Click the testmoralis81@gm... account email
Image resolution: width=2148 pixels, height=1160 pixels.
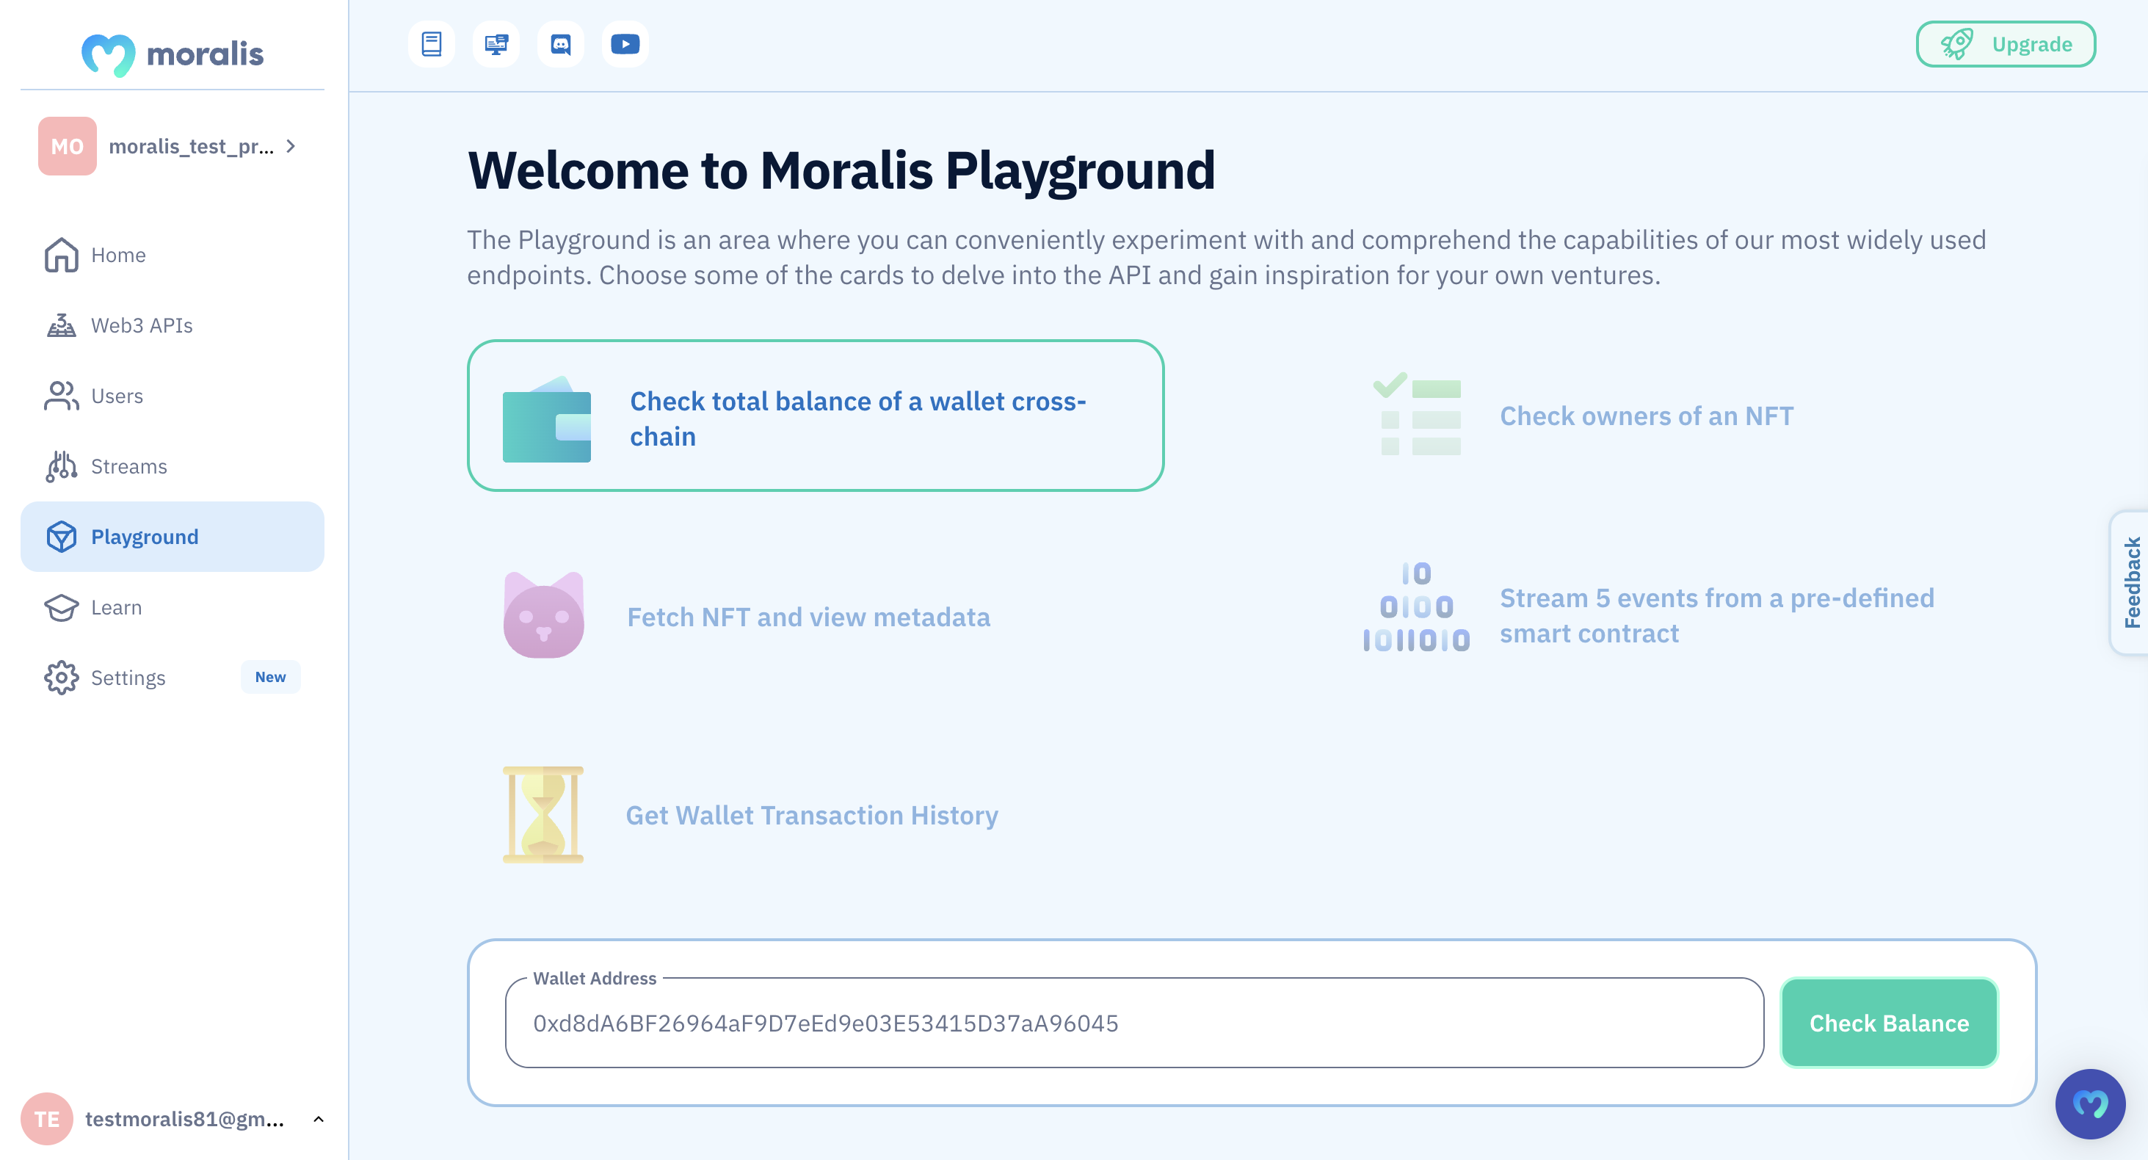[x=184, y=1119]
